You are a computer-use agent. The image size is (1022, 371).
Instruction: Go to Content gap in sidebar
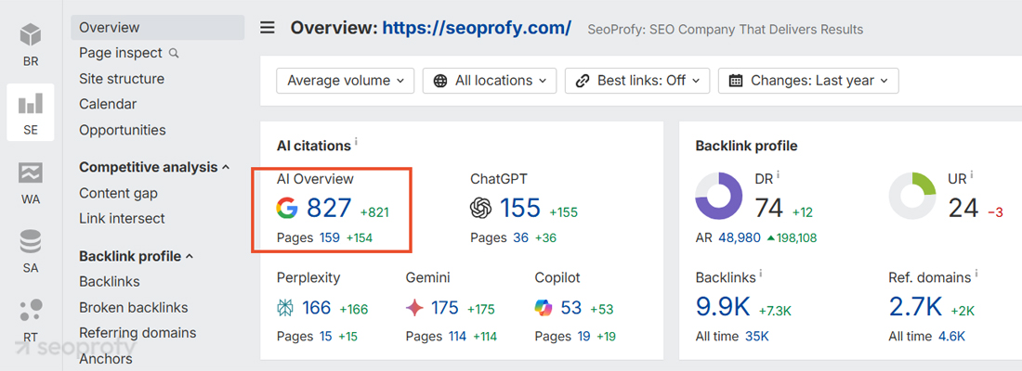pos(118,193)
